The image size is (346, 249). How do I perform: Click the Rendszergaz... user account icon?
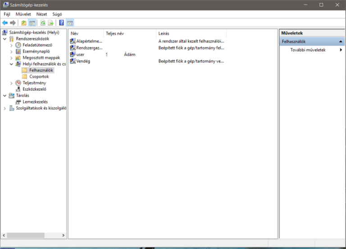pos(73,48)
